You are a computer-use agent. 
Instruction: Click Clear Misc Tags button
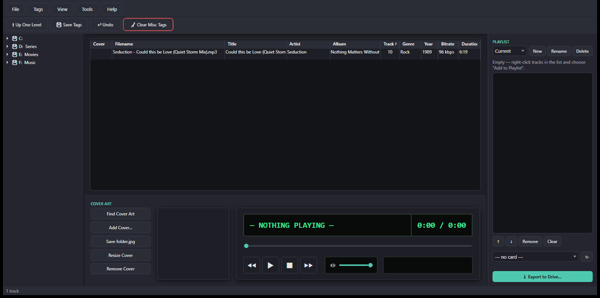tap(148, 25)
